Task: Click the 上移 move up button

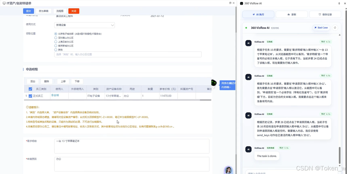Action: pyautogui.click(x=63, y=81)
